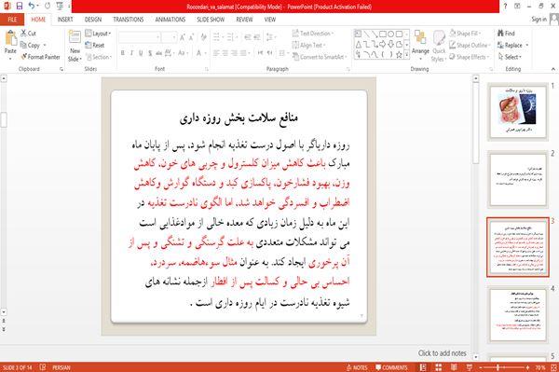This screenshot has height=372, width=559.
Task: Expand the Select dropdown in Editing group
Action: 510,57
